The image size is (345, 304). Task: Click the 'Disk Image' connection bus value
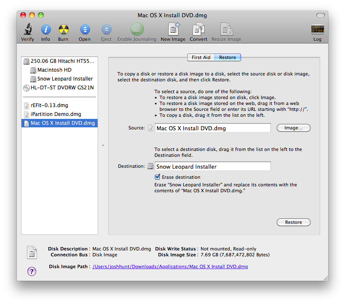click(105, 255)
